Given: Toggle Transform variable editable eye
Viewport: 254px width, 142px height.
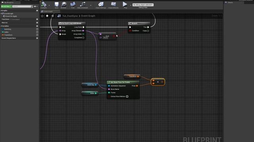Looking at the screenshot, I should click(37, 35).
